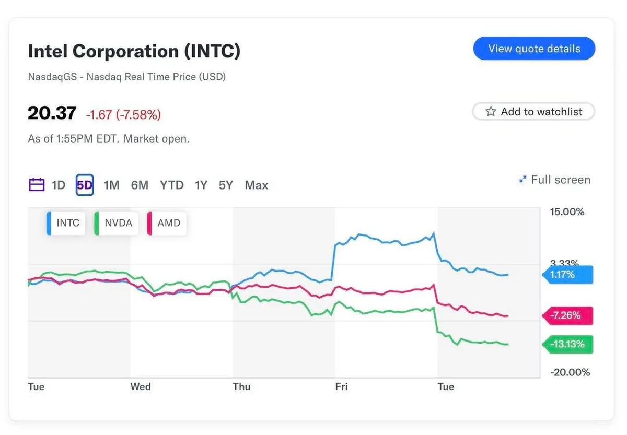627x435 pixels.
Task: Click the Full screen text link
Action: pyautogui.click(x=560, y=180)
